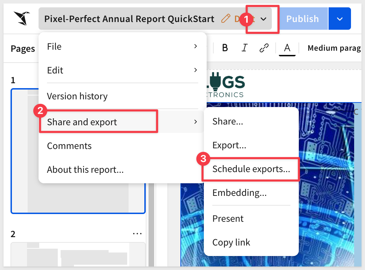Open page 2 more options ellipsis
The height and width of the screenshot is (270, 365).
pyautogui.click(x=137, y=234)
